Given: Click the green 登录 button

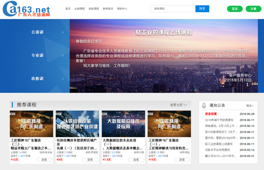Looking at the screenshot, I should point(235,9).
